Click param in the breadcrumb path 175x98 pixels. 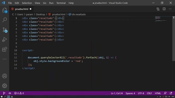click(30, 14)
